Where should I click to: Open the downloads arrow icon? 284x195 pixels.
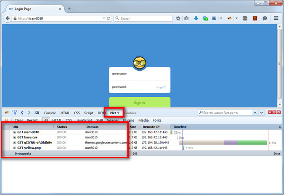click(x=196, y=18)
